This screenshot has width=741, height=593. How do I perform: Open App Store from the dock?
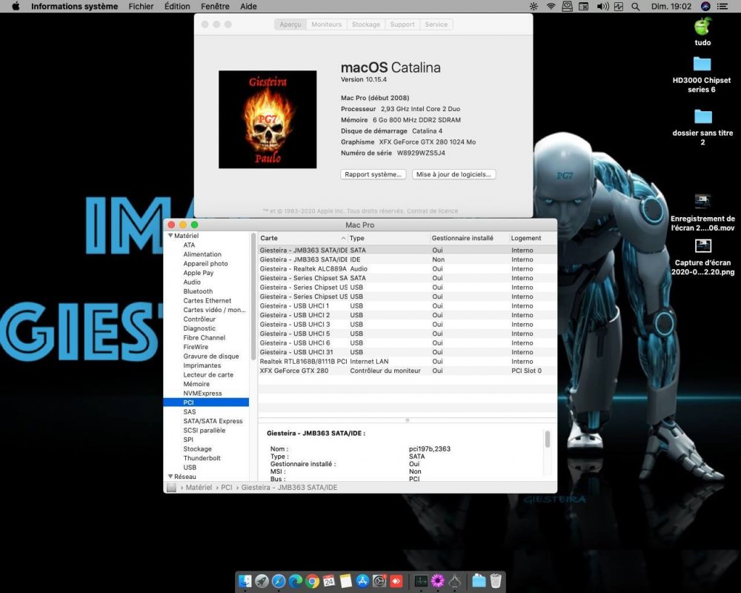(363, 580)
